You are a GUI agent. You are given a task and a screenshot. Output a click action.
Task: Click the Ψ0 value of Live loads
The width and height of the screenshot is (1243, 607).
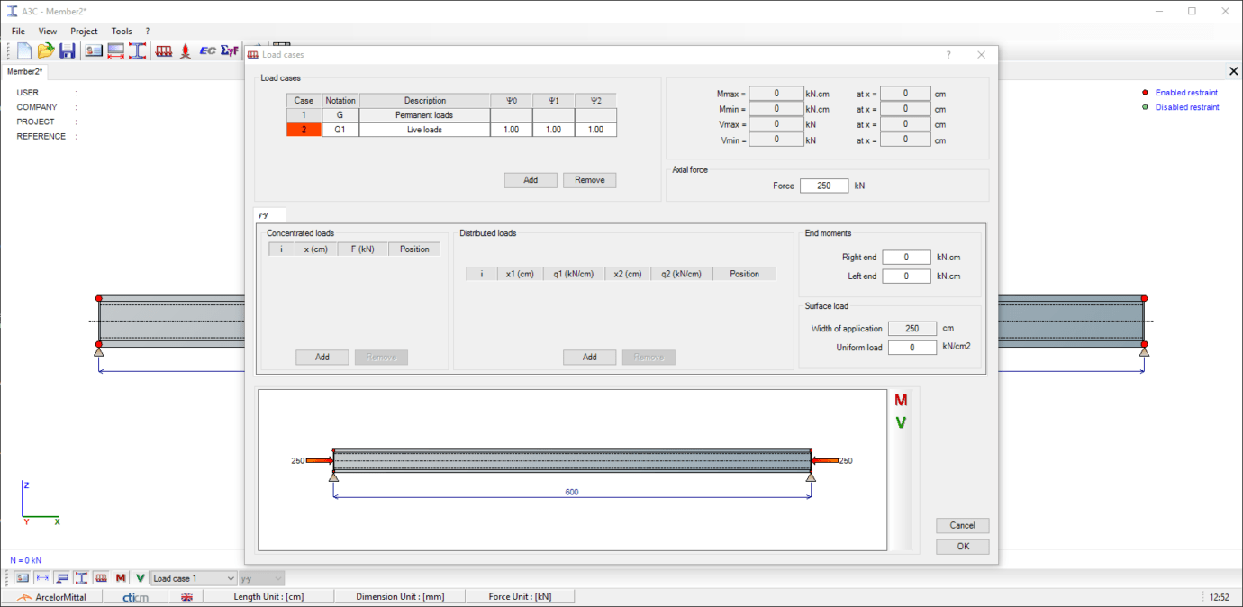(x=512, y=130)
